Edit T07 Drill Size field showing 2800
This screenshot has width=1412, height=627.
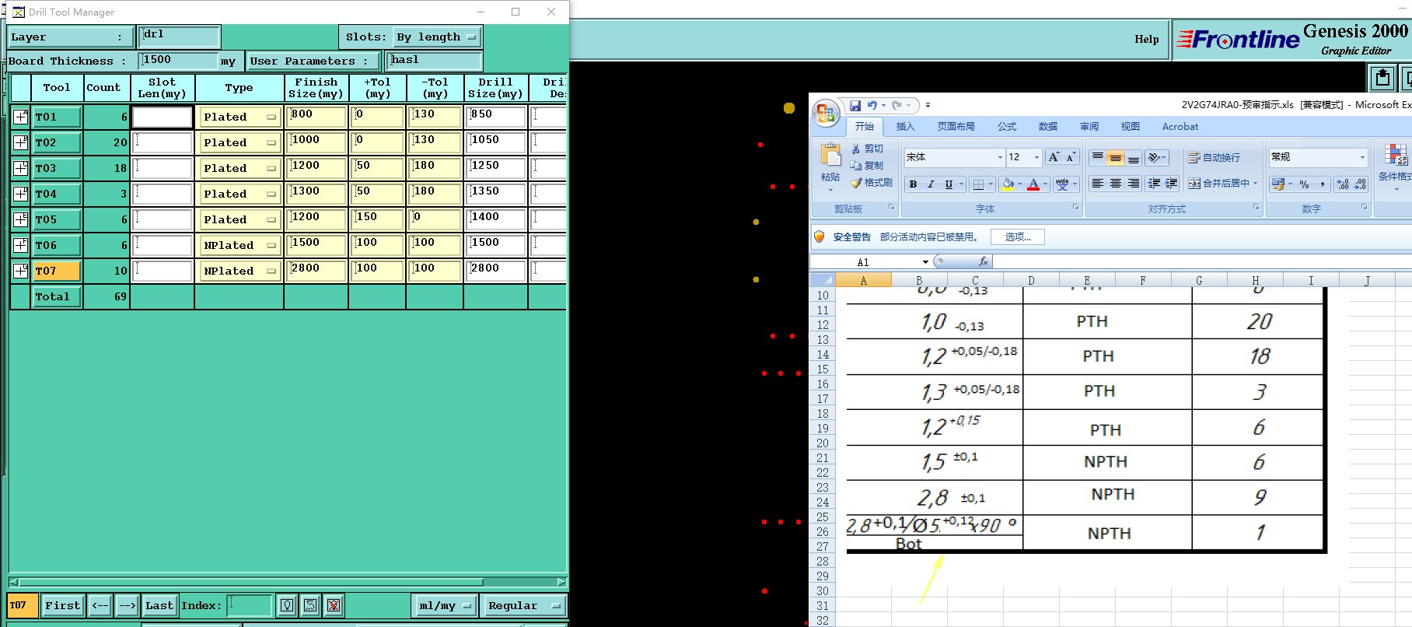(x=496, y=271)
